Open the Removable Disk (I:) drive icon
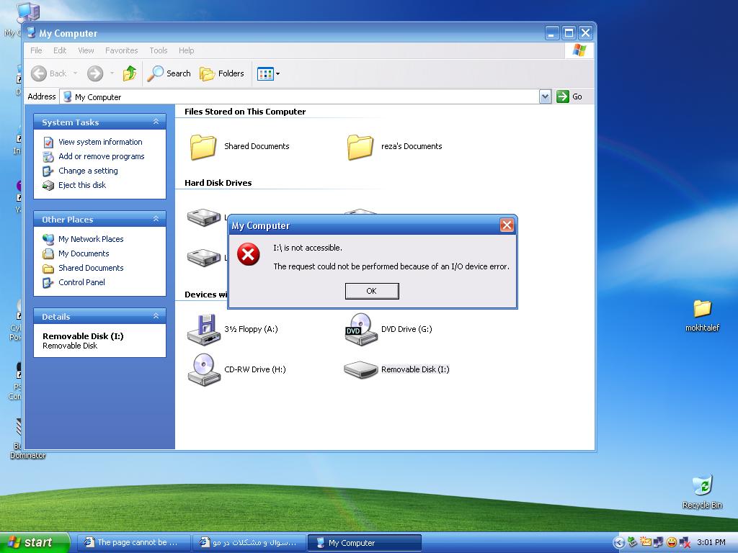This screenshot has width=738, height=553. tap(360, 369)
